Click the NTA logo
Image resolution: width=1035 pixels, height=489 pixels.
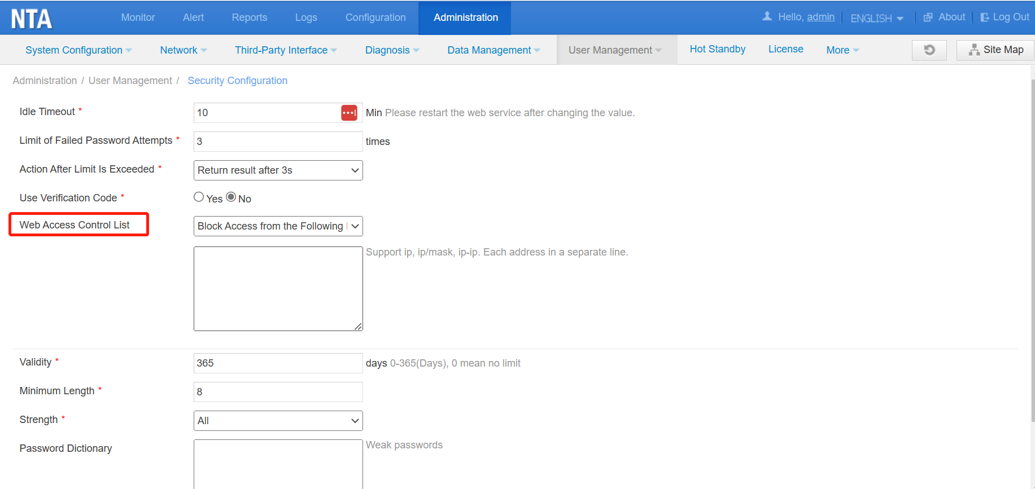point(32,19)
